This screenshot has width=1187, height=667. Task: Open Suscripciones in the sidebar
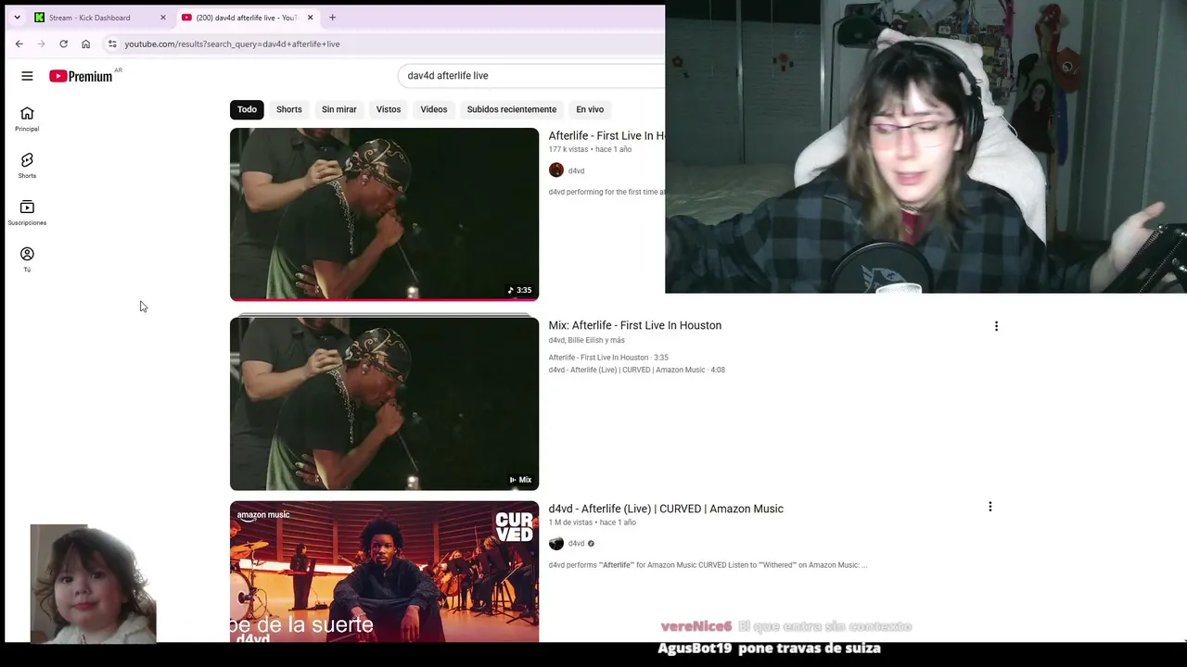[27, 213]
